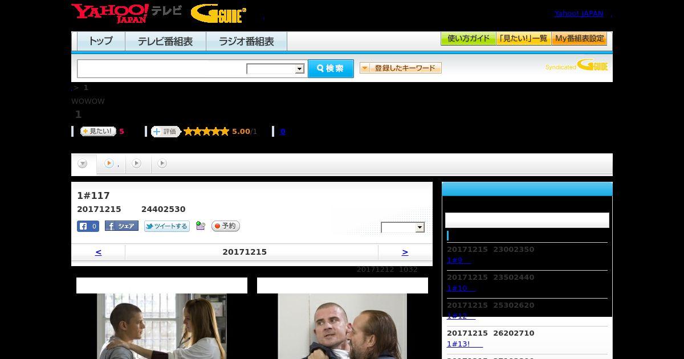Viewport: 684px width, 359px height.
Task: Open the 1#13! episode link
Action: (465, 344)
